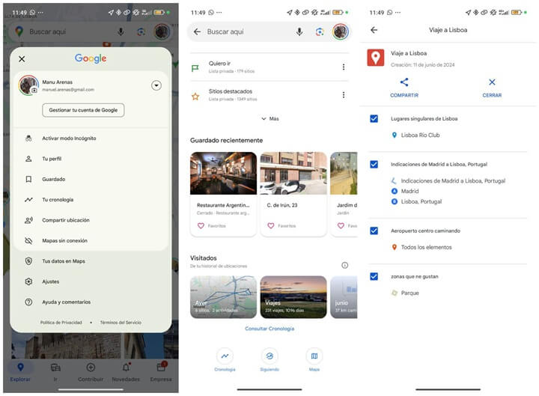Open 'Tu perfil' menu entry
This screenshot has height=396, width=539.
pos(91,159)
